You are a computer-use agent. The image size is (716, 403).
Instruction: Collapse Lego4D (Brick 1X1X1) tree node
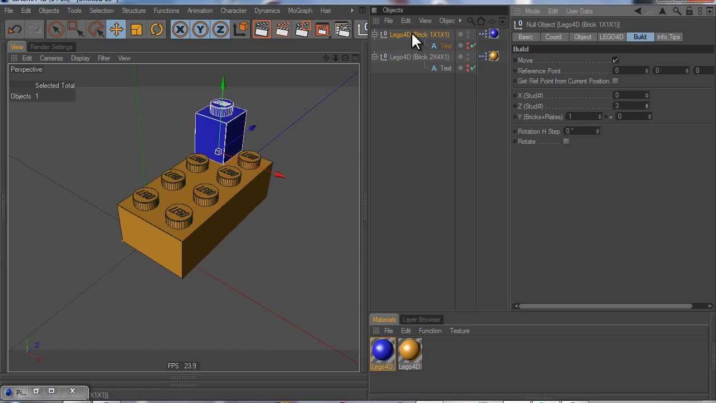(374, 35)
